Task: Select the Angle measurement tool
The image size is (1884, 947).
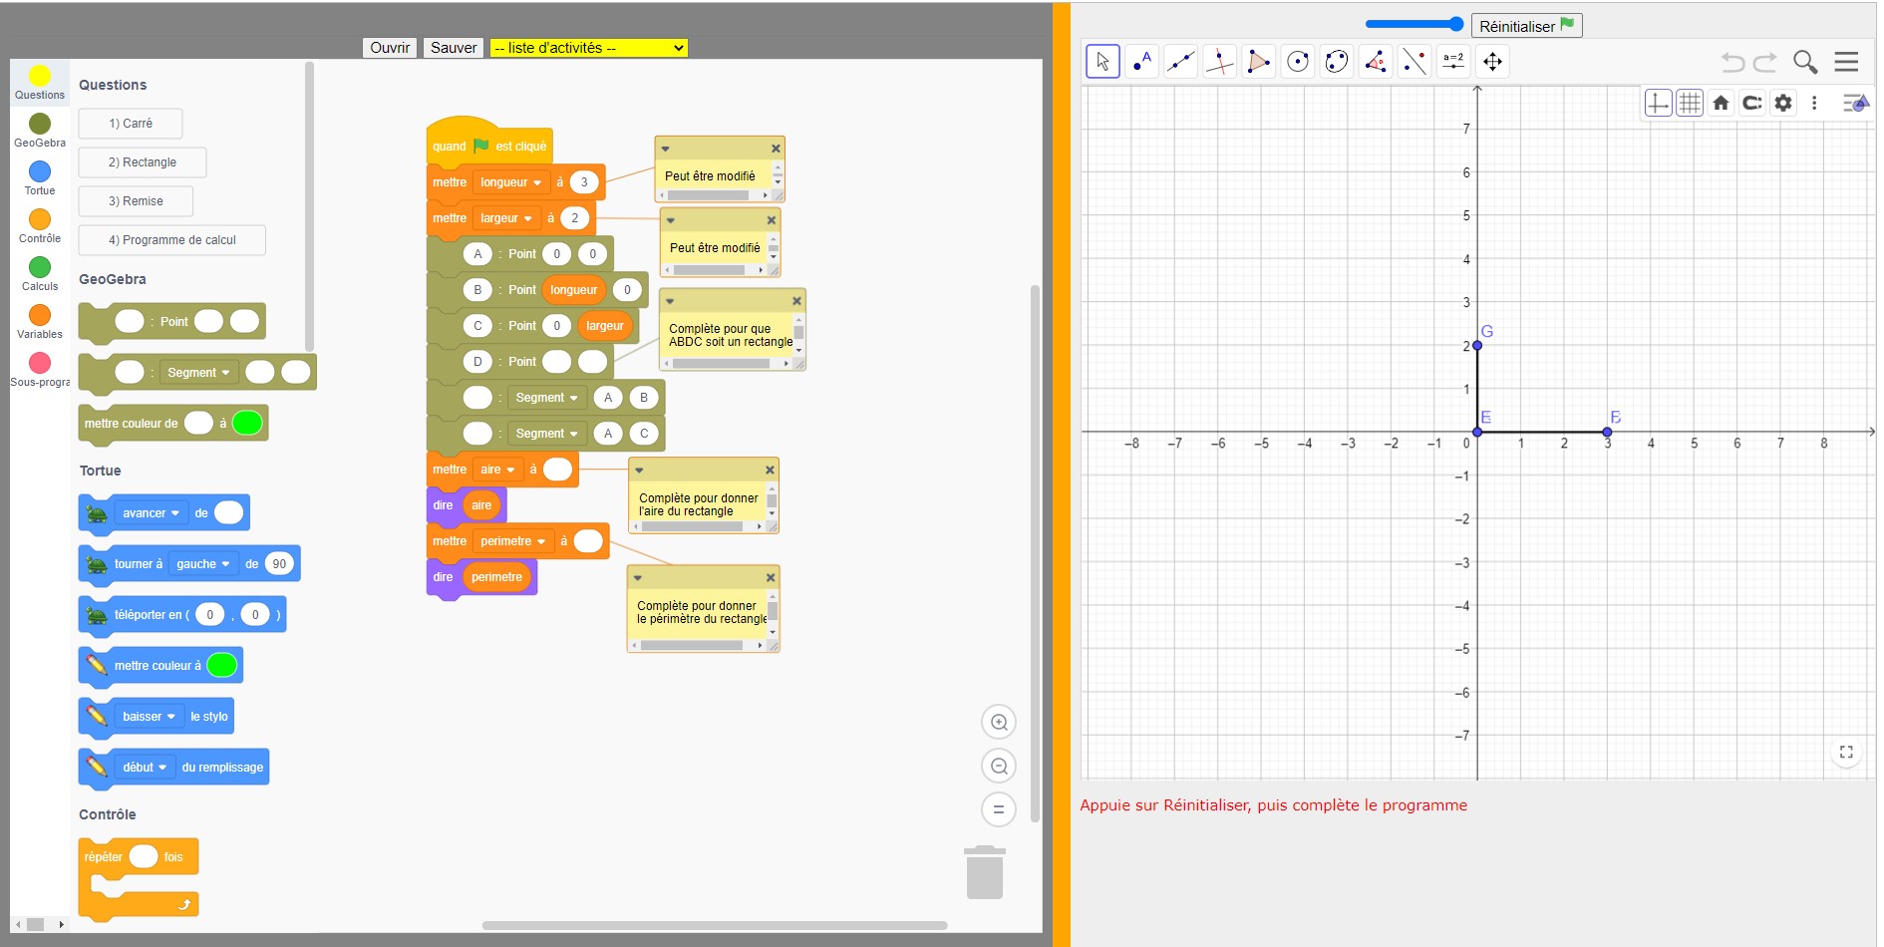Action: point(1376,62)
